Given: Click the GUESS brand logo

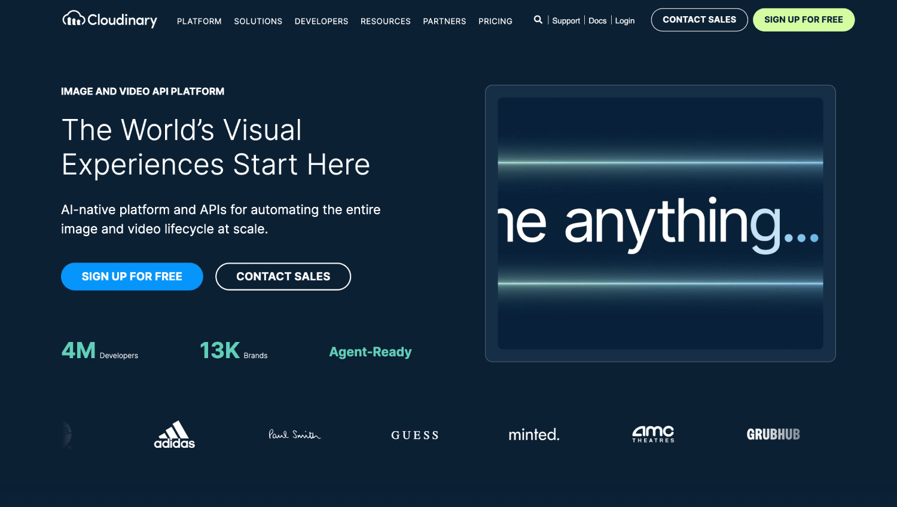Looking at the screenshot, I should pyautogui.click(x=415, y=435).
